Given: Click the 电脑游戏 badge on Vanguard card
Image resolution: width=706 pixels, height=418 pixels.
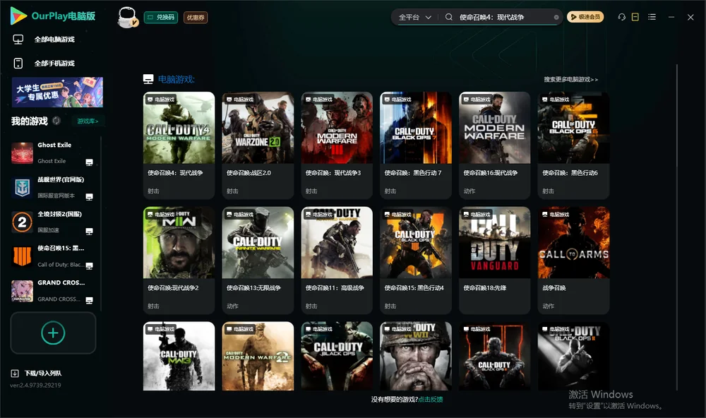Looking at the screenshot, I should [476, 215].
